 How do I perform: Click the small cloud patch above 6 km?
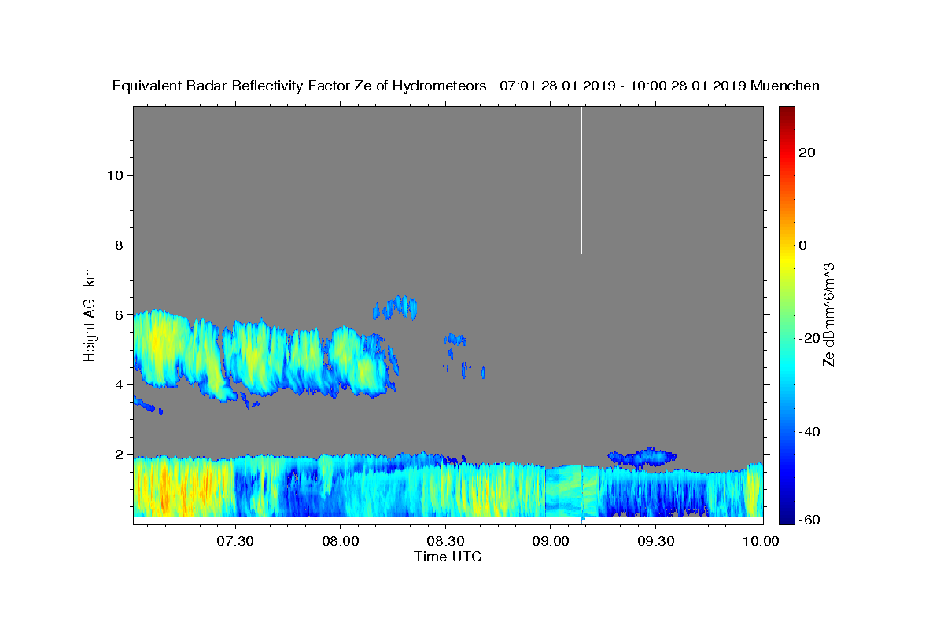[395, 307]
